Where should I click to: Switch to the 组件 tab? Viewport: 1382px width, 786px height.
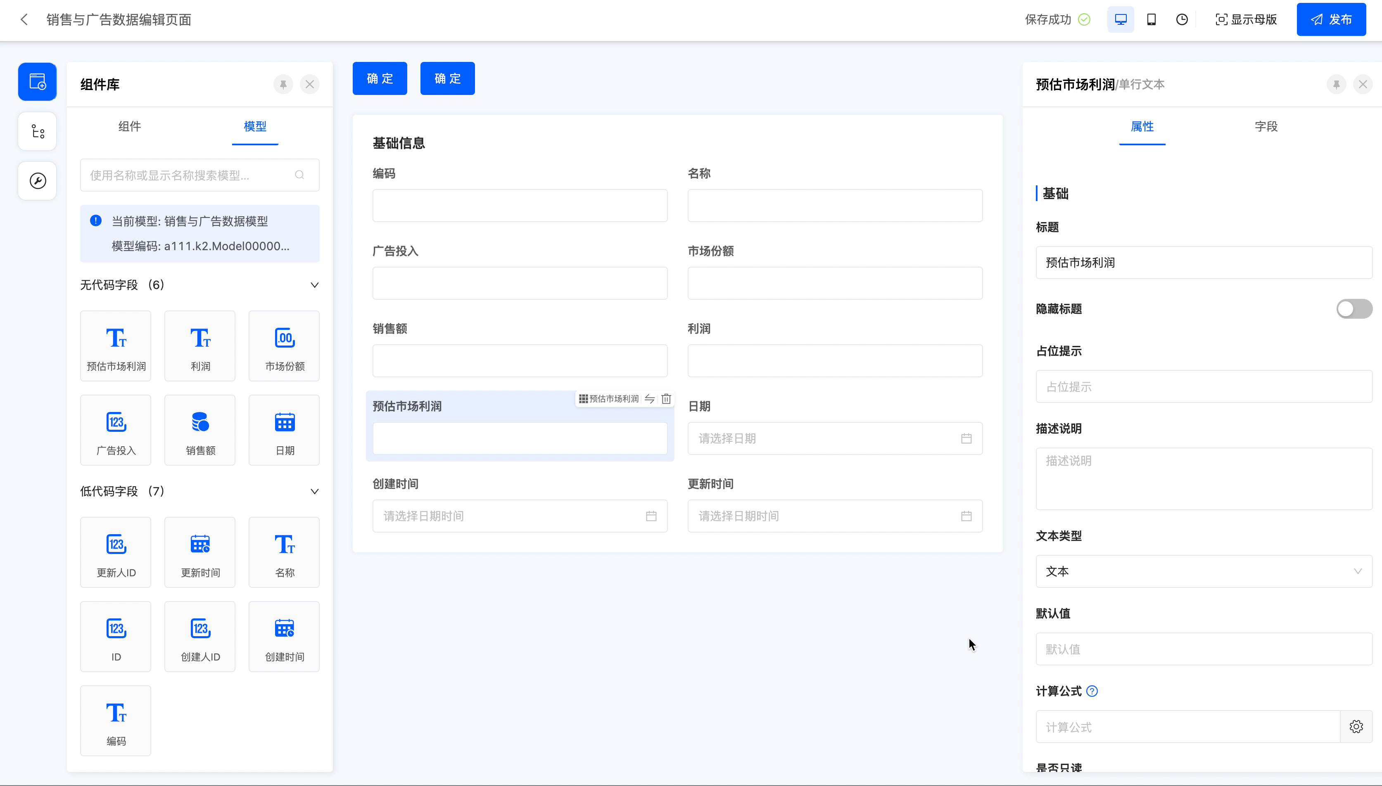tap(130, 126)
